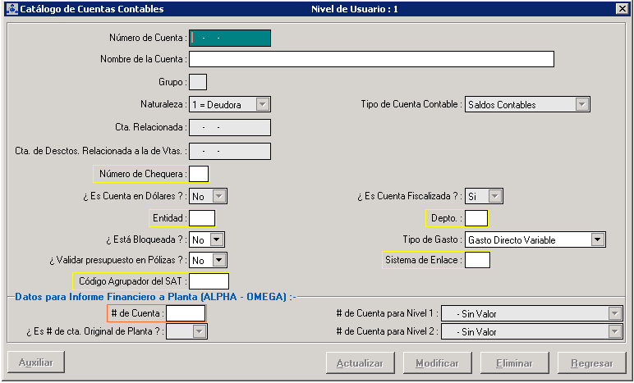
Task: Focus the Código Agrupador del SAT field
Action: (x=209, y=281)
